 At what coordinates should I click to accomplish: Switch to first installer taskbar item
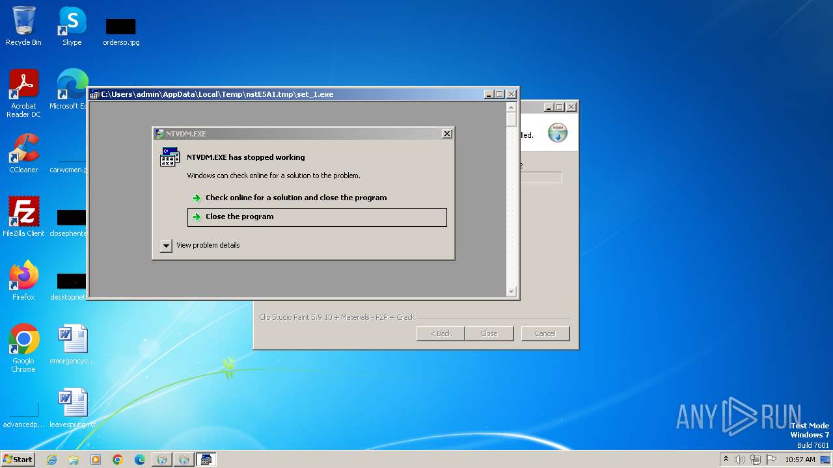162,460
